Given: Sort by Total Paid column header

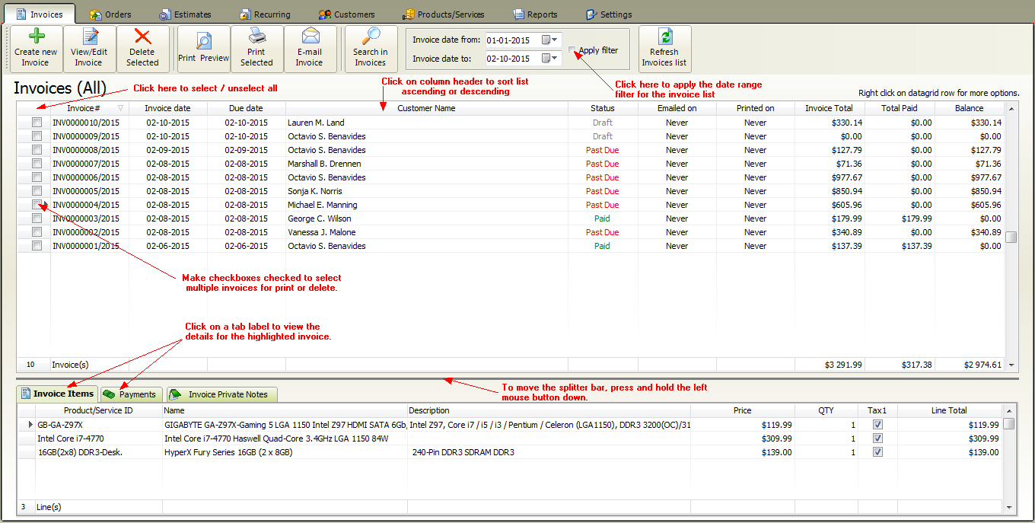Looking at the screenshot, I should [x=900, y=108].
